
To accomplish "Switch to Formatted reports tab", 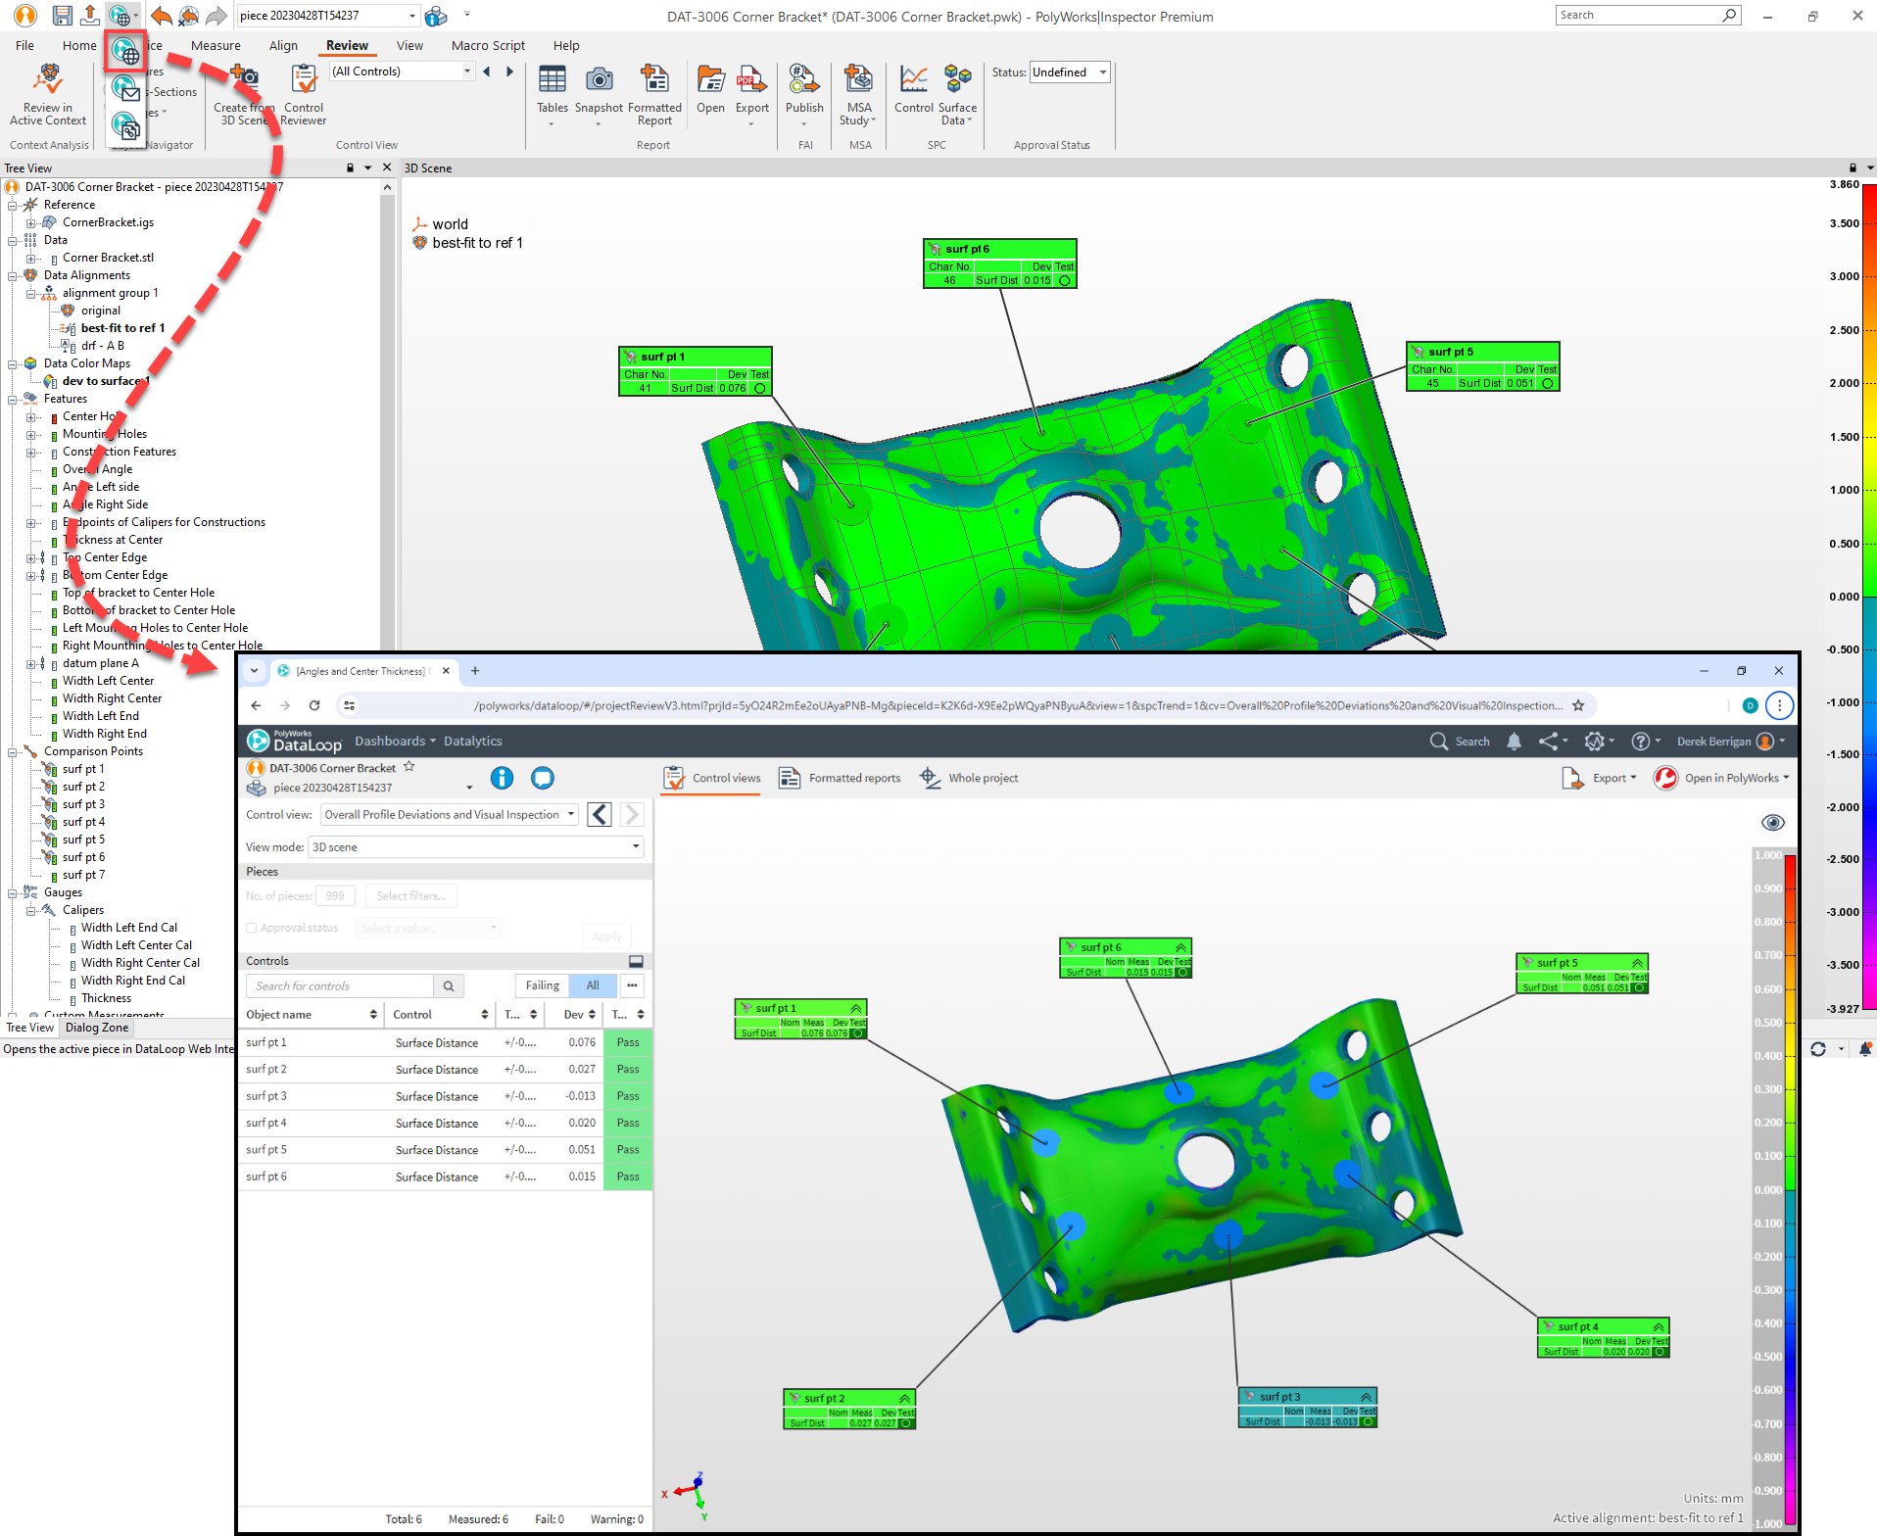I will click(x=840, y=778).
